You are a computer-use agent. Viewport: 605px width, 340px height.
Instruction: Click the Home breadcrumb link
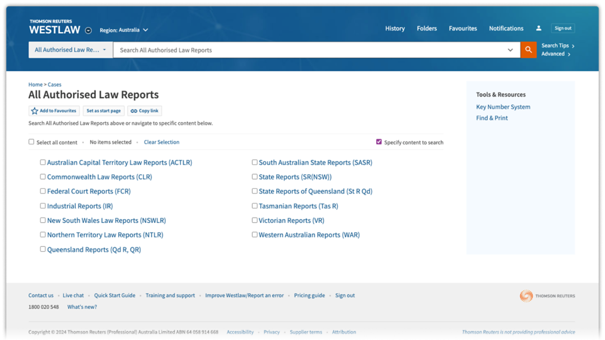35,85
